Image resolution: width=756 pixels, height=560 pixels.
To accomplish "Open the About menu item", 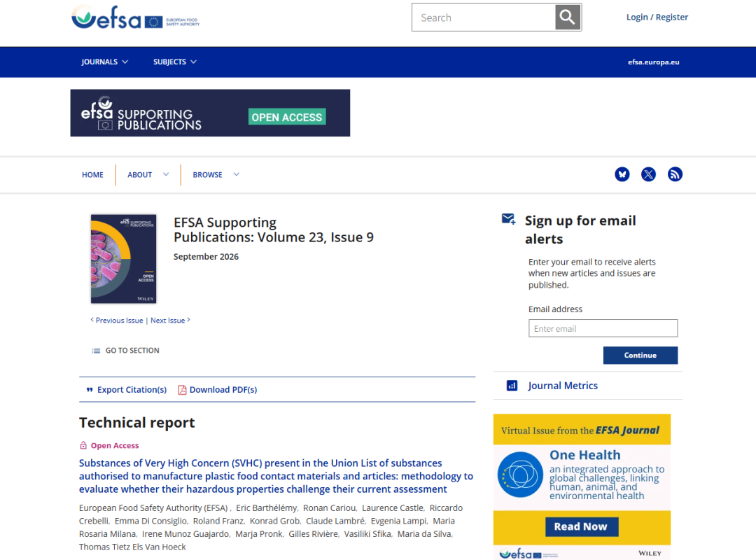I will [x=140, y=174].
